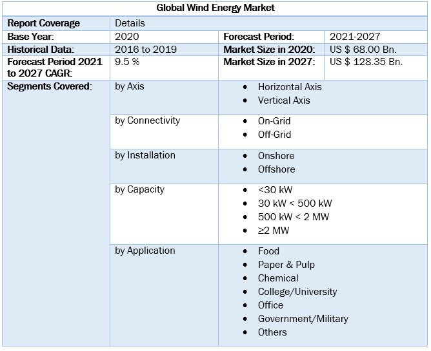
Task: Select the Forecast Period 2021-2027 cell
Action: pyautogui.click(x=355, y=37)
